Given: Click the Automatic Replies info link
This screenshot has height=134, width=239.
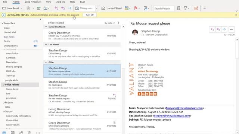Looking at the screenshot, I should pyautogui.click(x=55, y=15).
